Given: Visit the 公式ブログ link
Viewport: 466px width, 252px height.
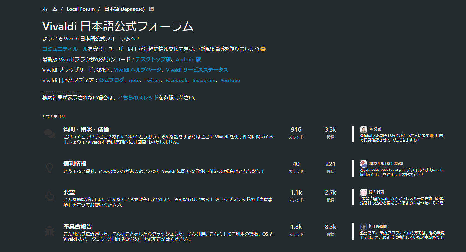Looking at the screenshot, I should (111, 81).
